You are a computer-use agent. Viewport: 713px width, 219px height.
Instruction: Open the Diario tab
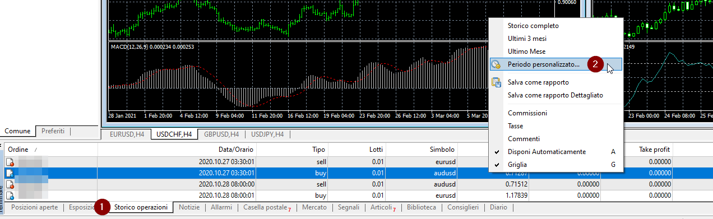pos(498,207)
